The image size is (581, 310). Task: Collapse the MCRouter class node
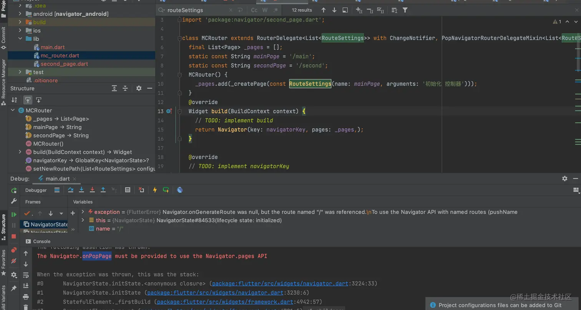tap(13, 110)
